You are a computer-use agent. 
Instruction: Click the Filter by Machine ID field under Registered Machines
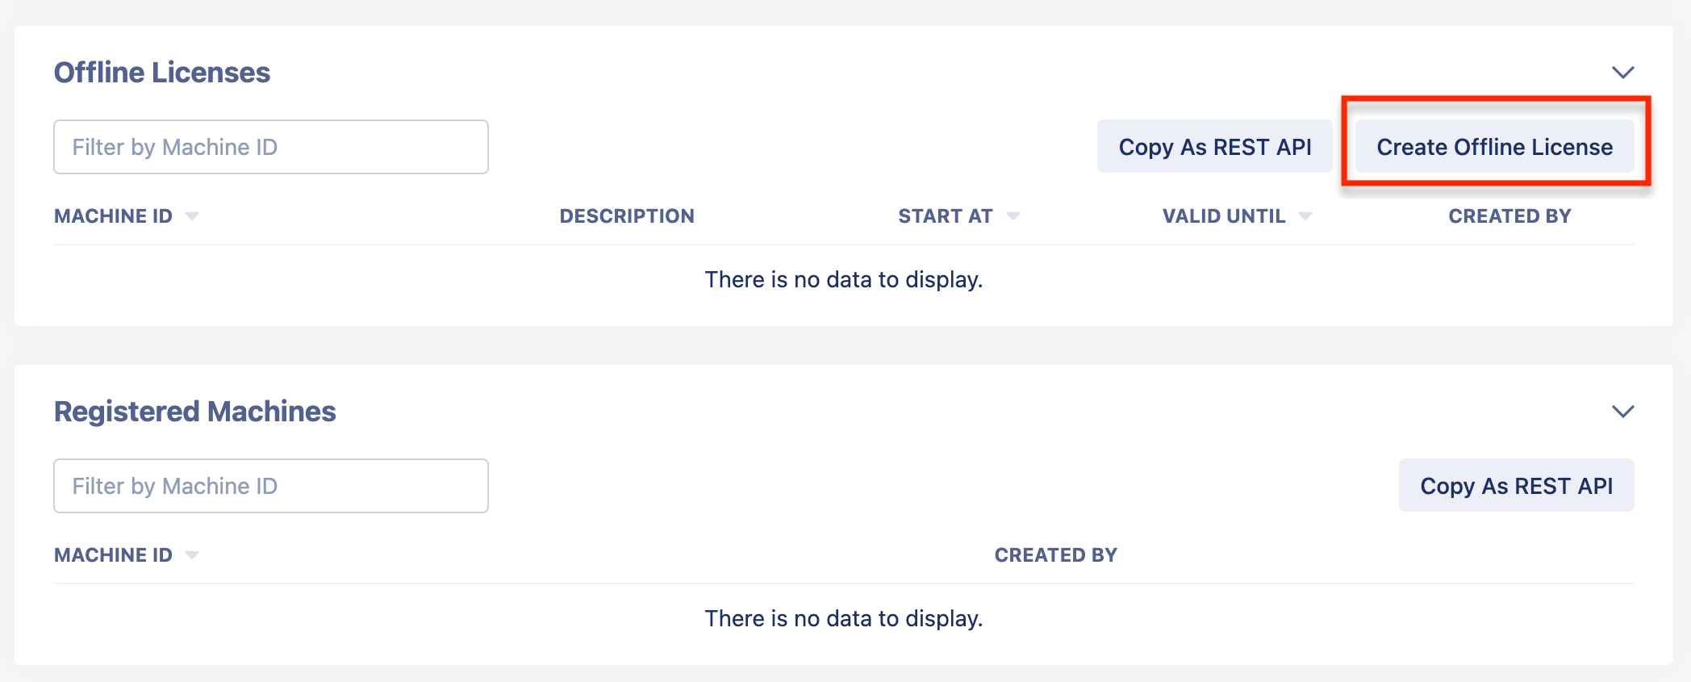(x=270, y=485)
